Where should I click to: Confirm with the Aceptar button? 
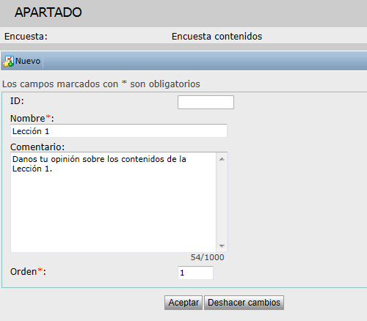183,303
